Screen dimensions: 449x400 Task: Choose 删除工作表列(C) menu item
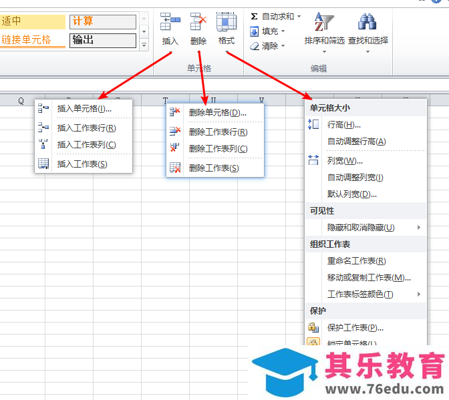coord(215,148)
